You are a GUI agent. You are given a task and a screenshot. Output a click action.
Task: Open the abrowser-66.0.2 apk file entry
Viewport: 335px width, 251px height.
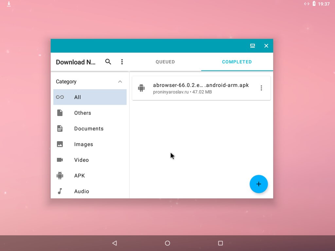(201, 88)
